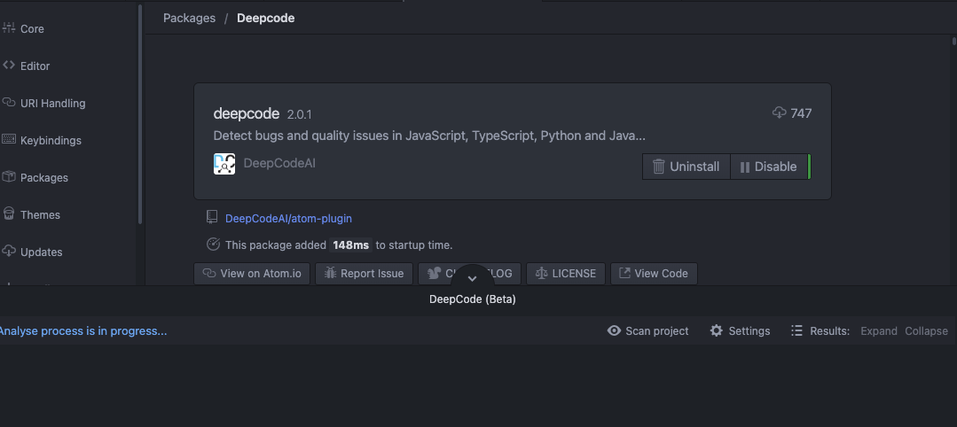This screenshot has height=427, width=957.
Task: Collapse the DeepCode panel with chevron
Action: (x=472, y=279)
